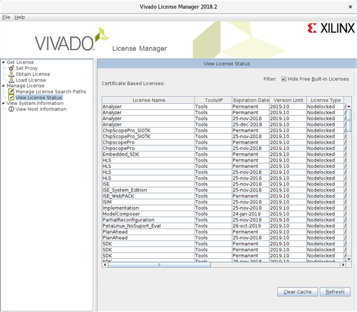Select the Implementation license row
This screenshot has width=357, height=312.
click(224, 208)
